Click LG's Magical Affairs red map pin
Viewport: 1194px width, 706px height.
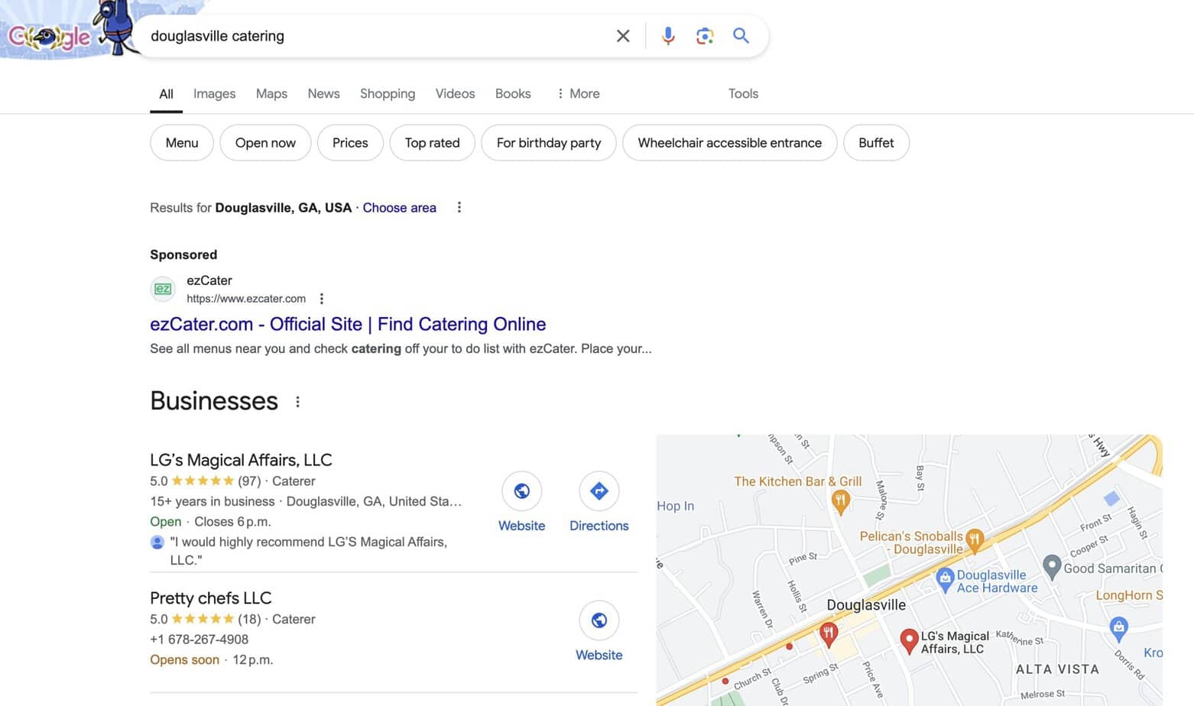(909, 640)
